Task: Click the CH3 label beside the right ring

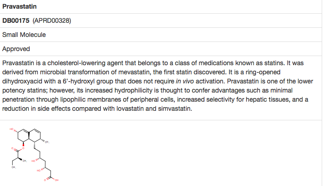Action: tap(47, 142)
